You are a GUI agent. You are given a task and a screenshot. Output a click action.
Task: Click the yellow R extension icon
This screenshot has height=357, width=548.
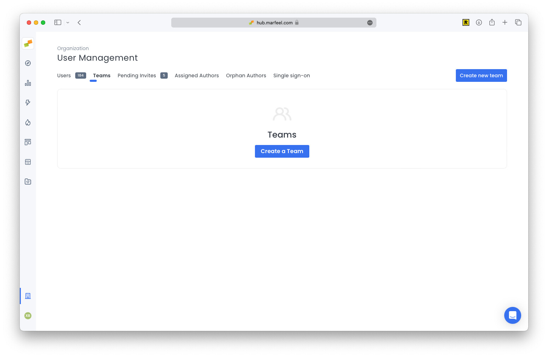466,22
